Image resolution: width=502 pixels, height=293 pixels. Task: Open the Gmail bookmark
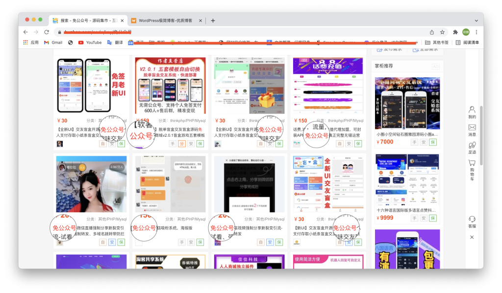pos(53,42)
